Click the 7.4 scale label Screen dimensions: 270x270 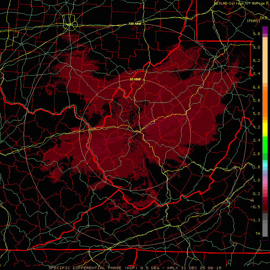(256, 74)
